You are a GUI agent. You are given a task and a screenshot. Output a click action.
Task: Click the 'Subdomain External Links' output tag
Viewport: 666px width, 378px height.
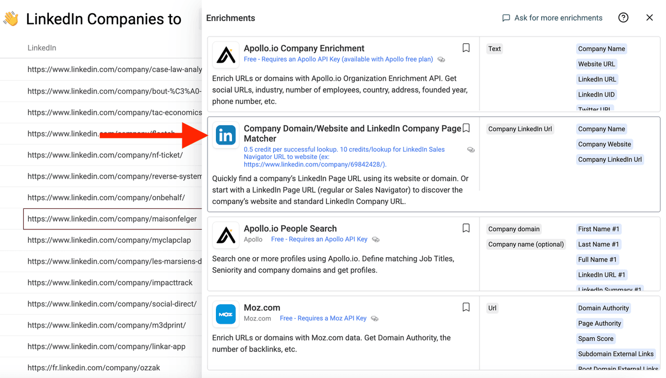(x=616, y=354)
